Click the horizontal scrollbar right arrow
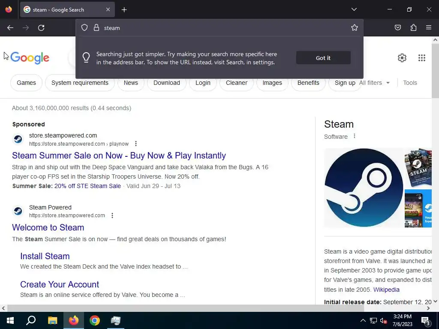 [428, 308]
